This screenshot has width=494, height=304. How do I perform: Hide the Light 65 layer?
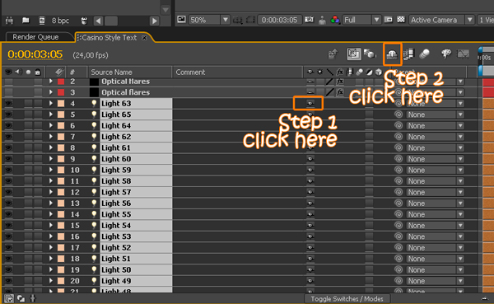tap(8, 115)
